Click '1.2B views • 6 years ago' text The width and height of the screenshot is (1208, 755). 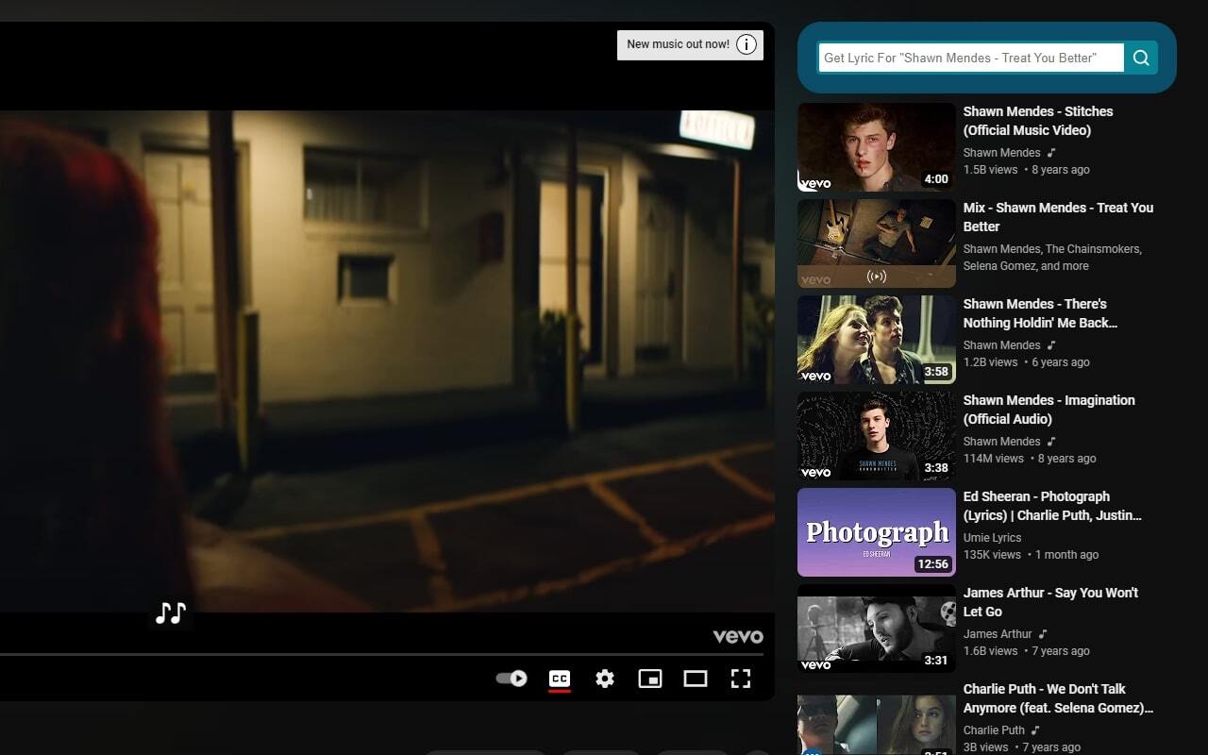1026,362
